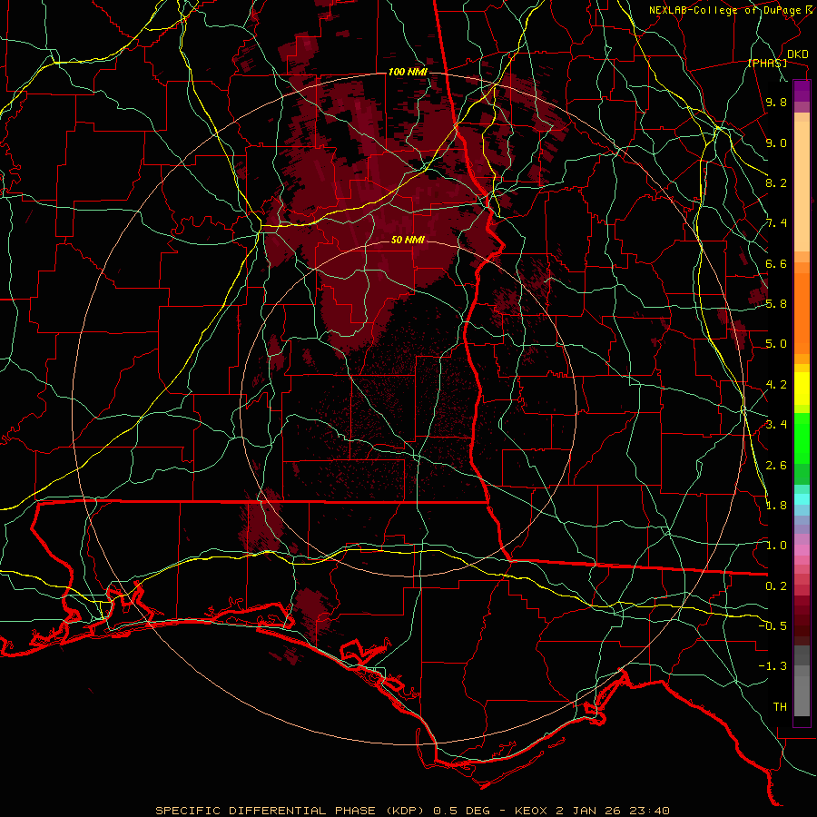Click the -0.5 scale value
817x817 pixels.
[x=773, y=625]
